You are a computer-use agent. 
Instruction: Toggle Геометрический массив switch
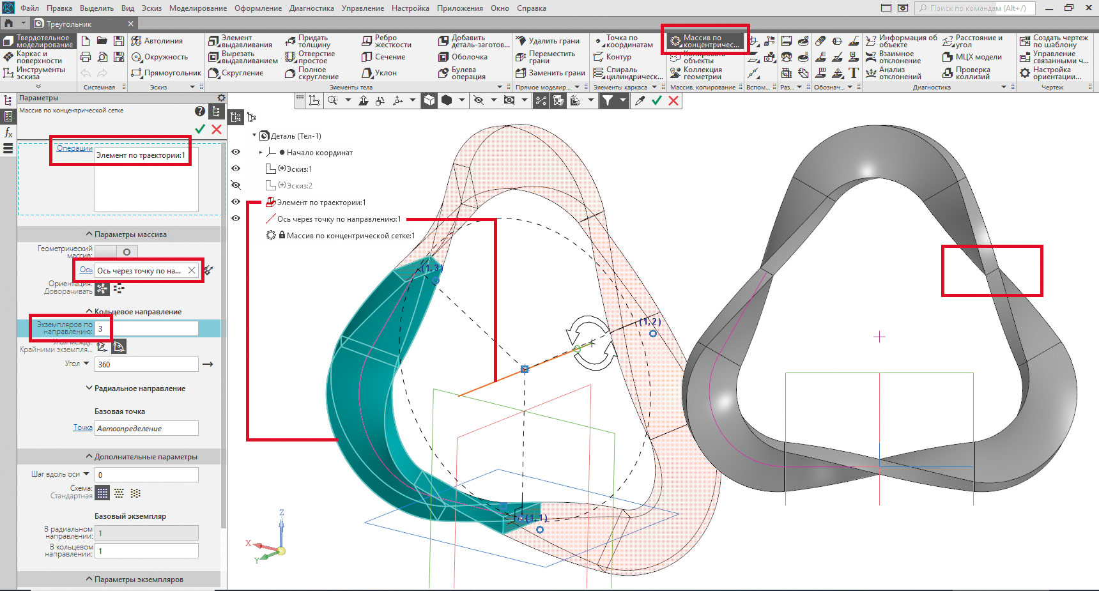pyautogui.click(x=116, y=252)
